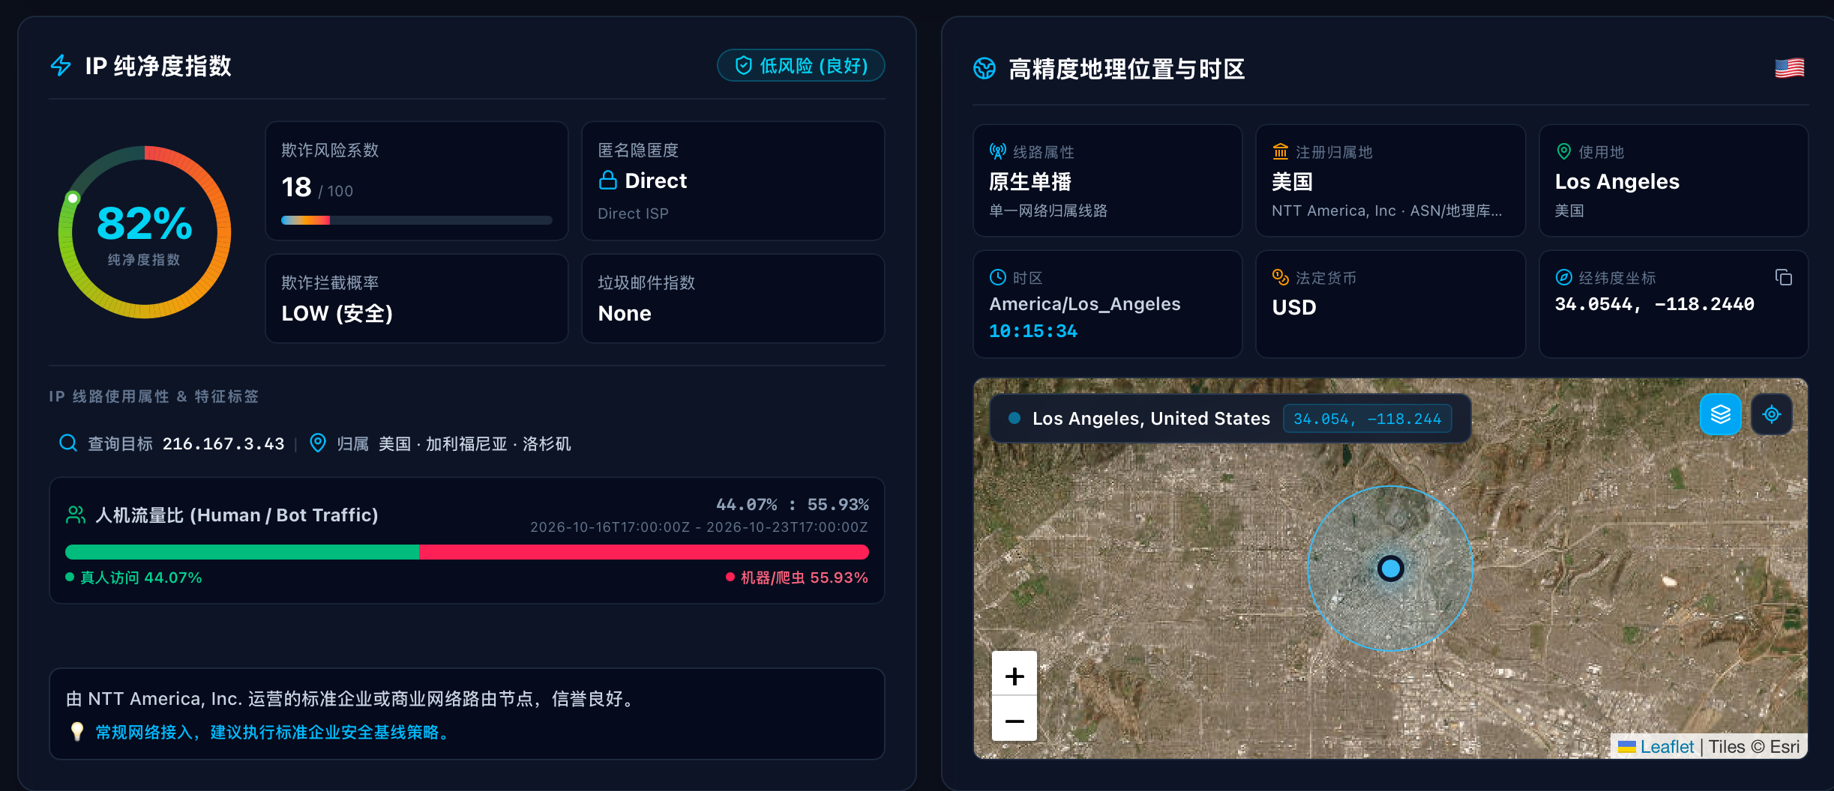Click the lock icon next to Direct
This screenshot has height=791, width=1834.
coord(608,181)
